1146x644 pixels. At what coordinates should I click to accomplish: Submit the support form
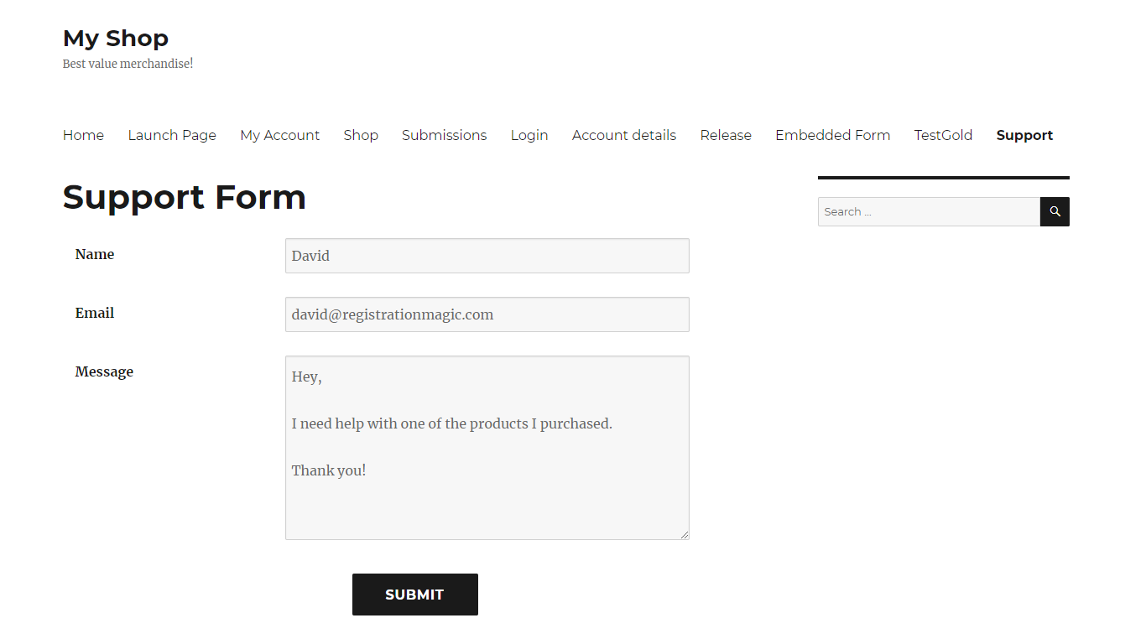point(414,595)
